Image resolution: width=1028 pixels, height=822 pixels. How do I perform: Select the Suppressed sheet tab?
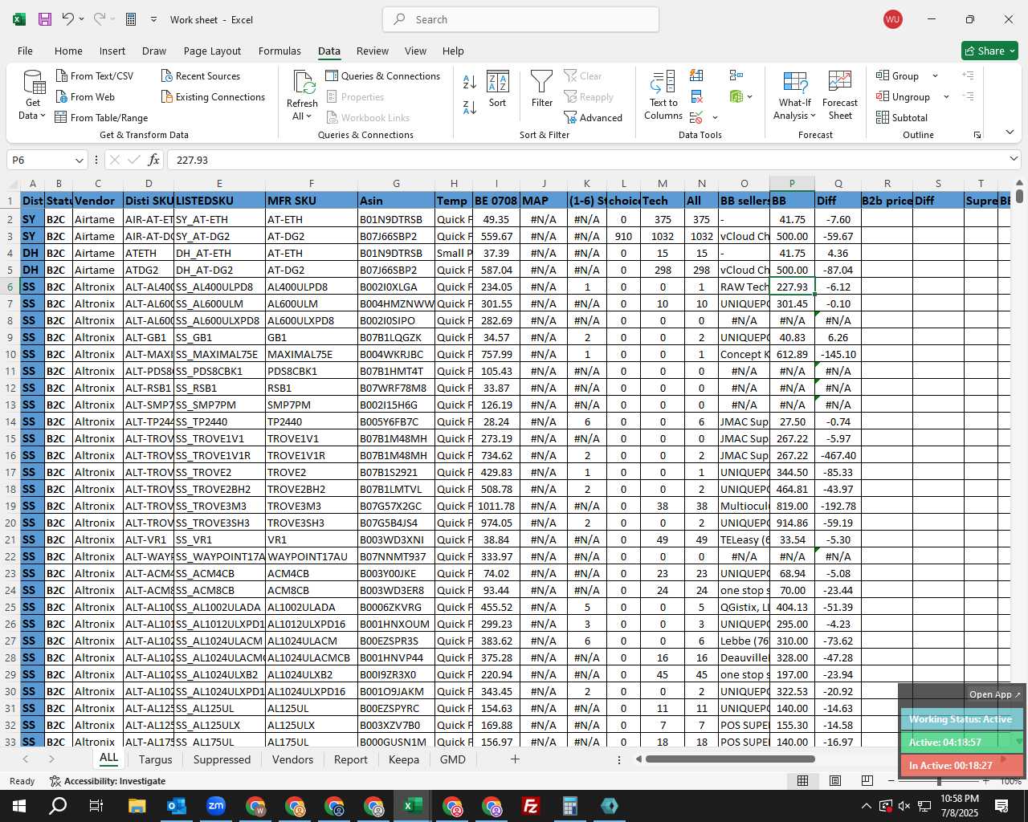click(x=222, y=759)
